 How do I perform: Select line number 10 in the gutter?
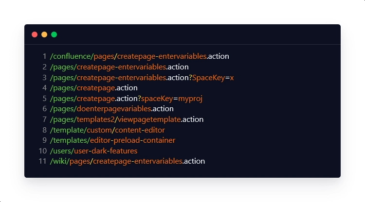[42, 151]
